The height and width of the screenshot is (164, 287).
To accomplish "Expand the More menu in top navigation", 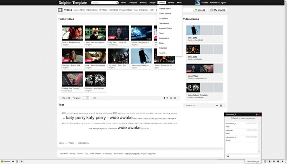I will click(179, 3).
